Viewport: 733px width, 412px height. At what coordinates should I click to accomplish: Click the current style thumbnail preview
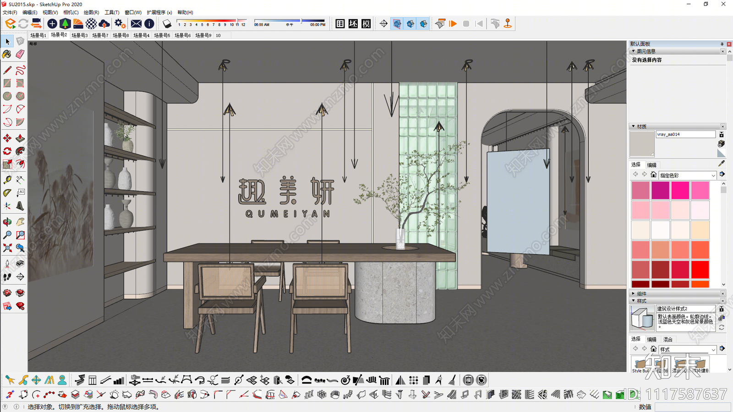(x=642, y=318)
